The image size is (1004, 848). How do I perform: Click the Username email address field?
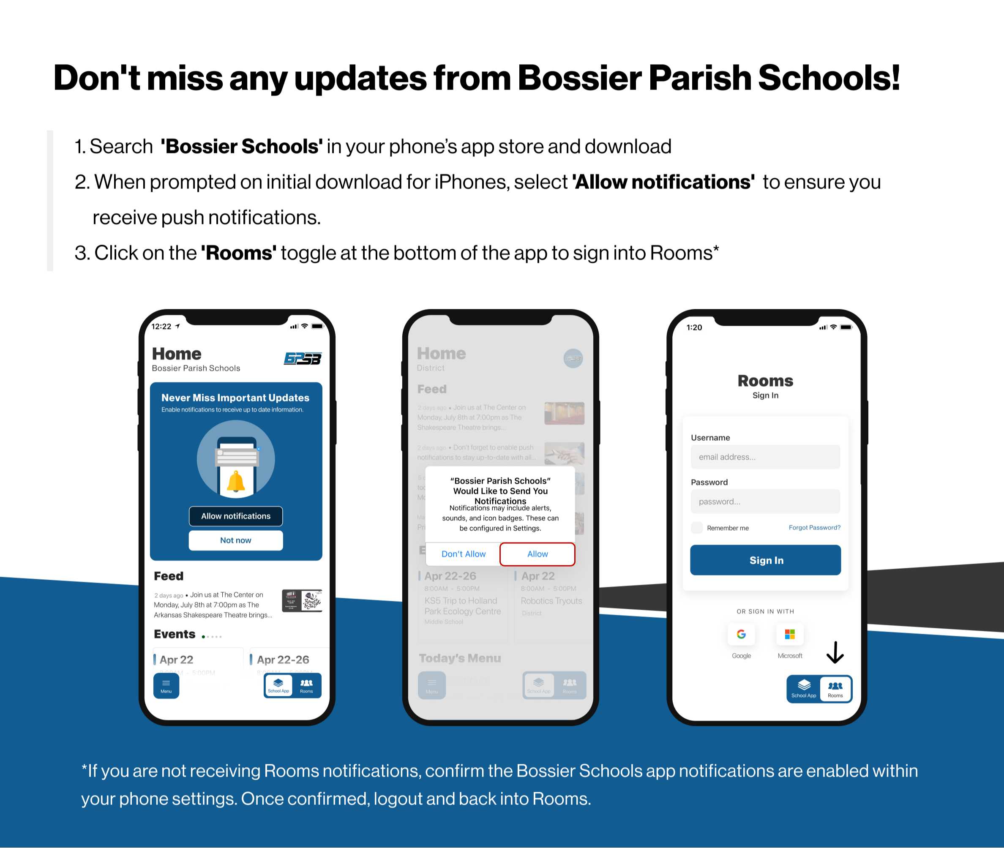click(x=764, y=457)
